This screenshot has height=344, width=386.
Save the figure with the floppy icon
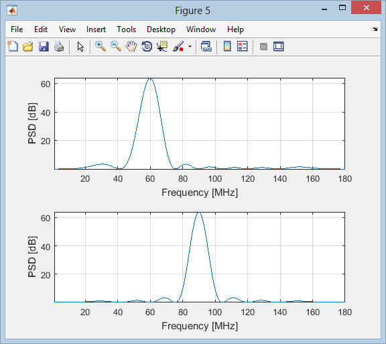click(44, 46)
